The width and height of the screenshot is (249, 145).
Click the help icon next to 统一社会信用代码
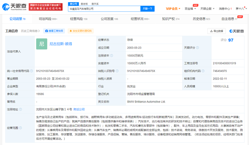tap(32, 71)
